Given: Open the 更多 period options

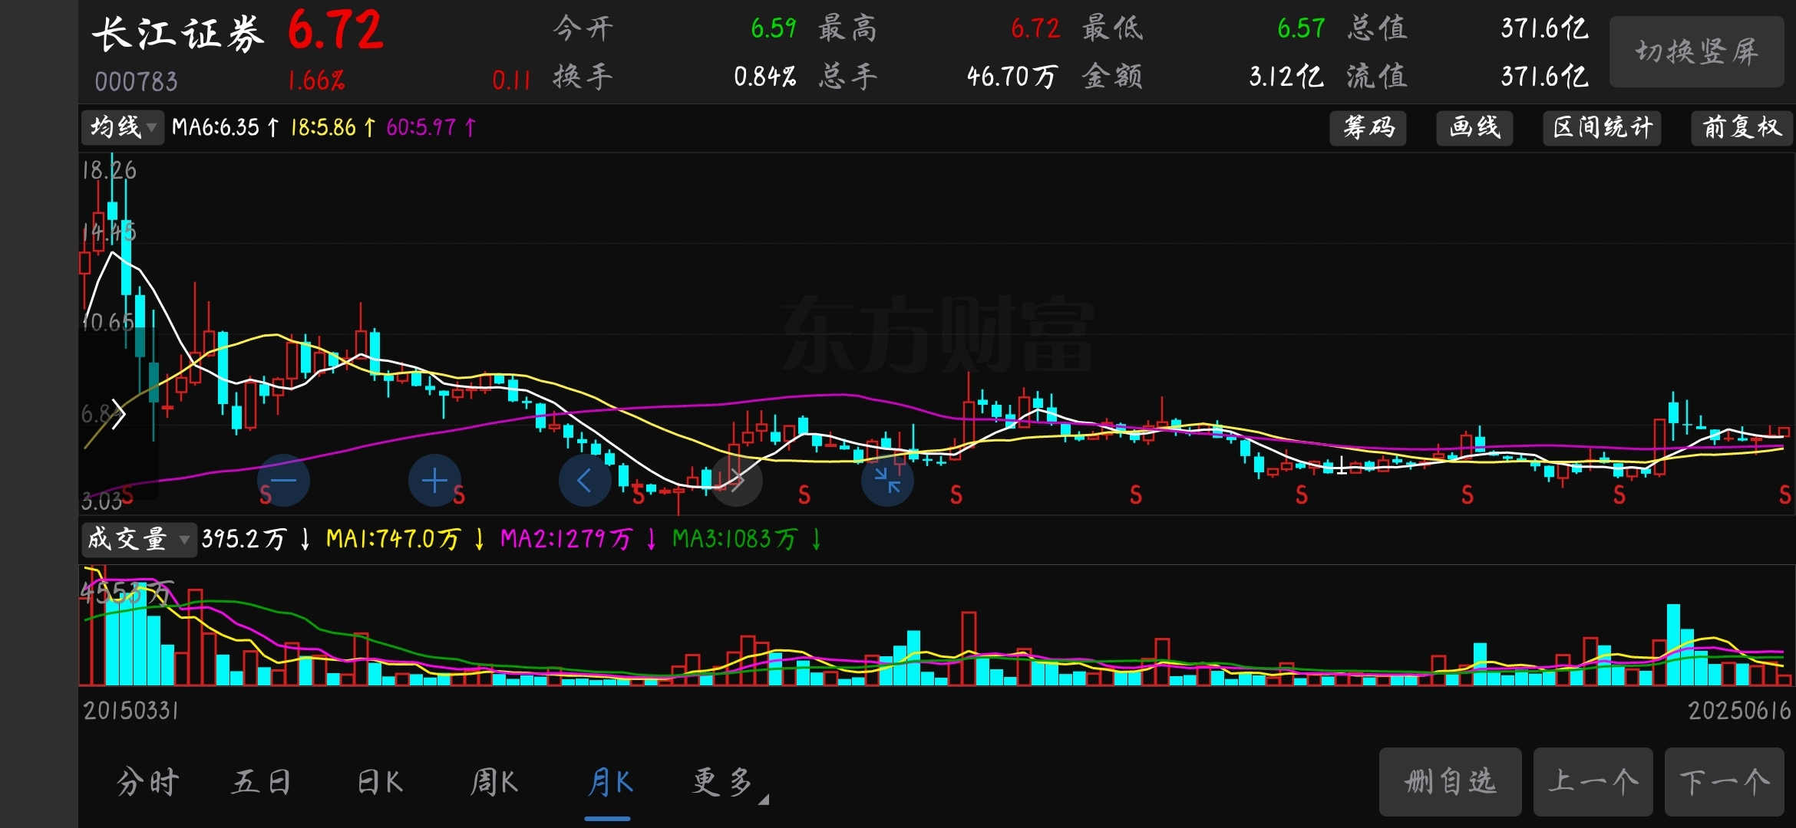Looking at the screenshot, I should click(729, 783).
